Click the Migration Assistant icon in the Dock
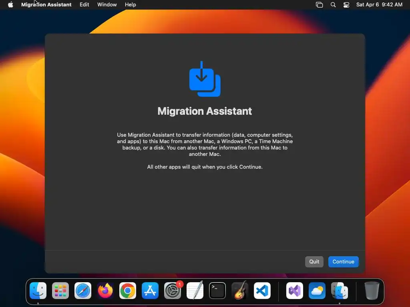The width and height of the screenshot is (410, 307). (x=340, y=291)
